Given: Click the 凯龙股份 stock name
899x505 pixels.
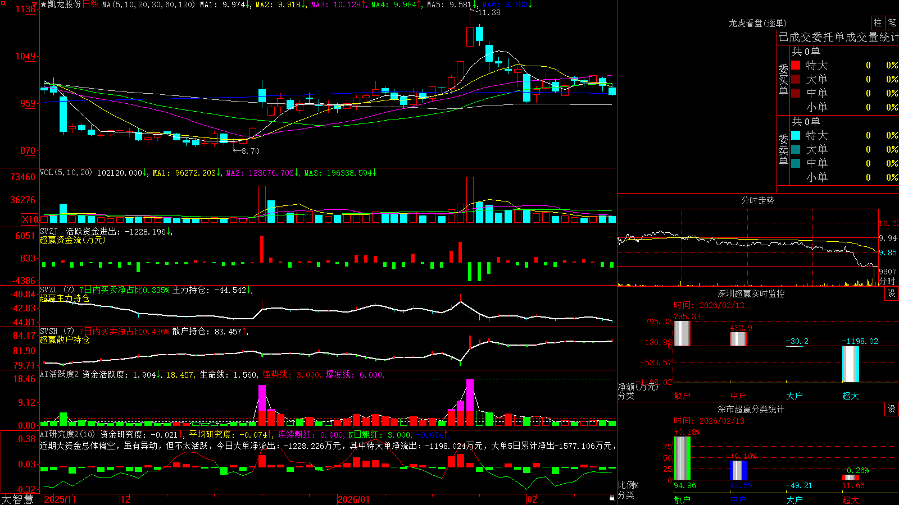Looking at the screenshot, I should (x=65, y=4).
